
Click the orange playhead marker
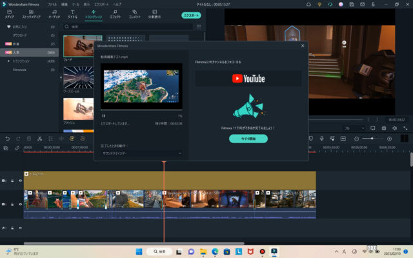tap(164, 162)
